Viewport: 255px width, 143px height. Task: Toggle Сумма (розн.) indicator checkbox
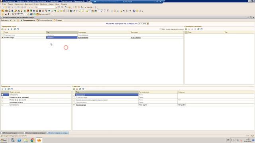[2, 105]
